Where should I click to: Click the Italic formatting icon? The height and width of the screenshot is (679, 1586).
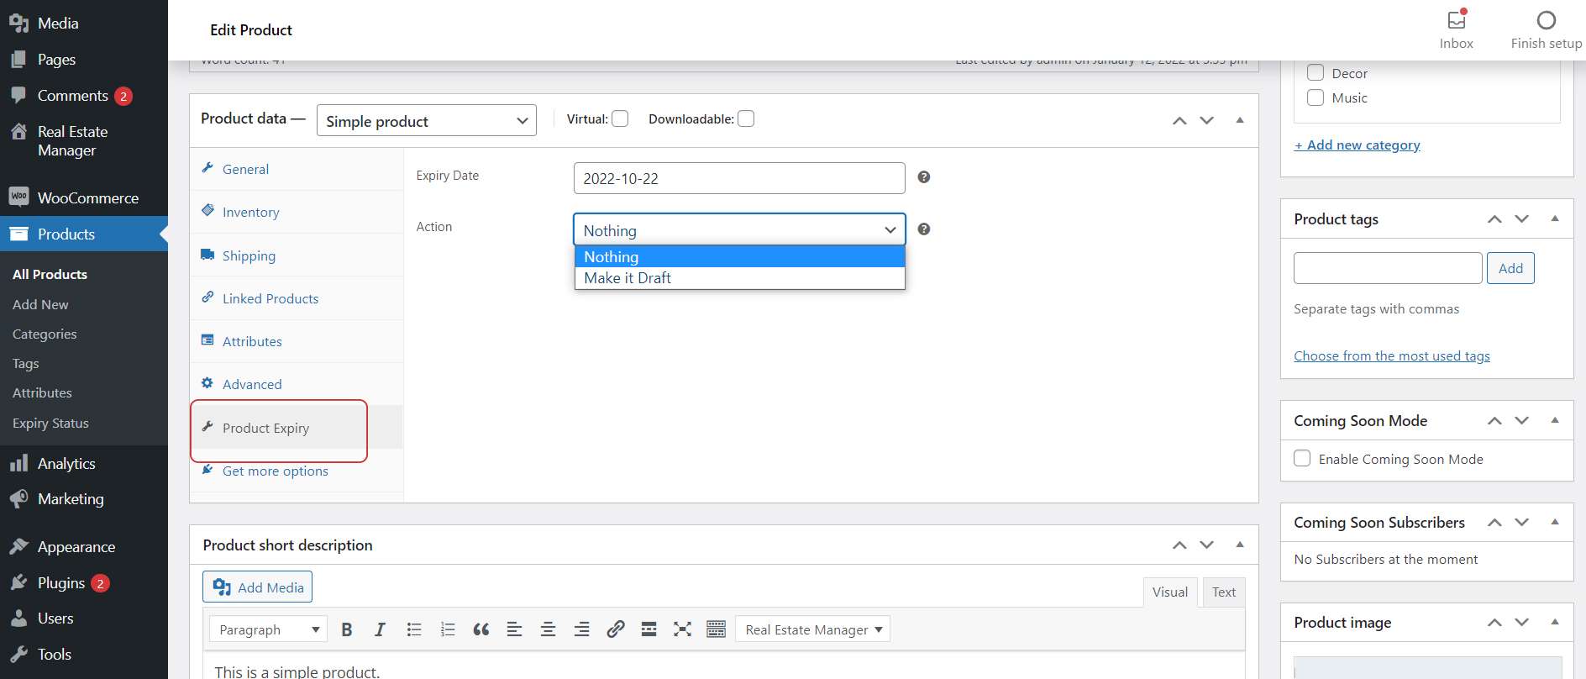(380, 629)
